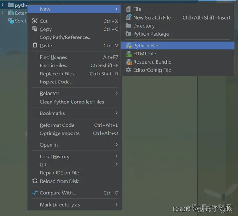Click the project folder icon in tree

(x=11, y=5)
